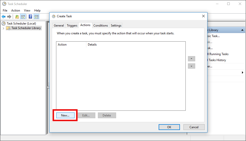This screenshot has height=141, width=246.
Task: Click the Details column header
Action: click(136, 45)
